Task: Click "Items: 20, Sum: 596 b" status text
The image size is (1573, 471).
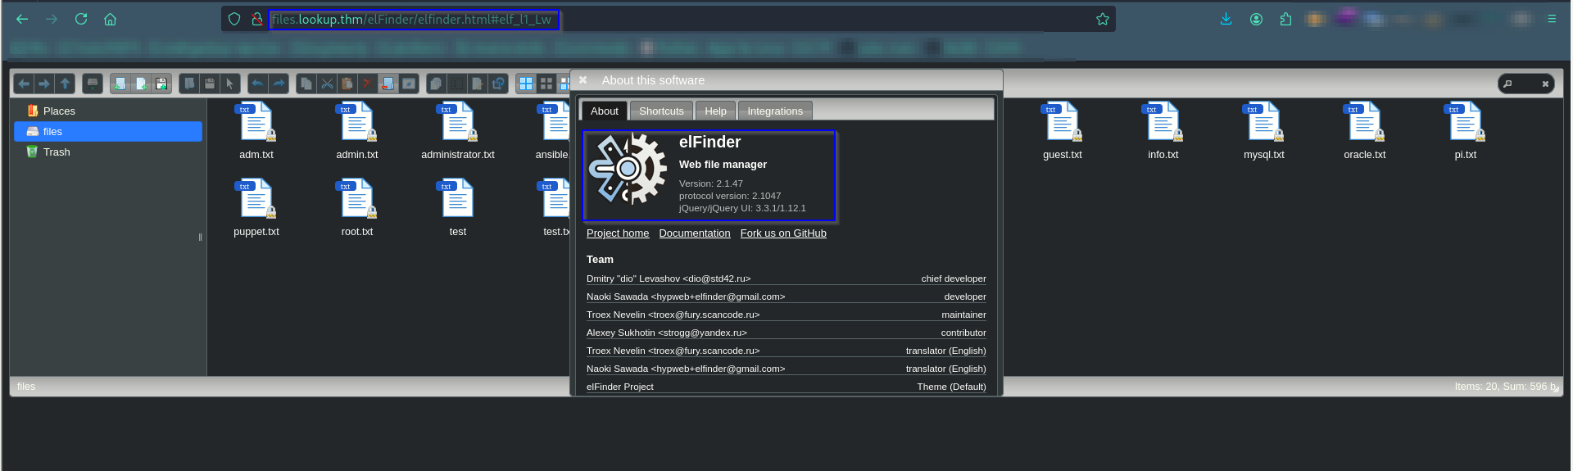Action: point(1506,387)
